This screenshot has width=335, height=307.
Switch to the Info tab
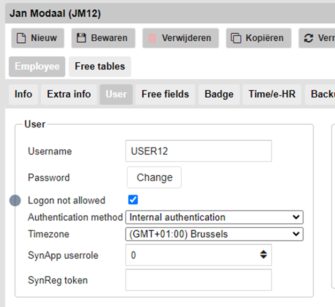coord(23,94)
